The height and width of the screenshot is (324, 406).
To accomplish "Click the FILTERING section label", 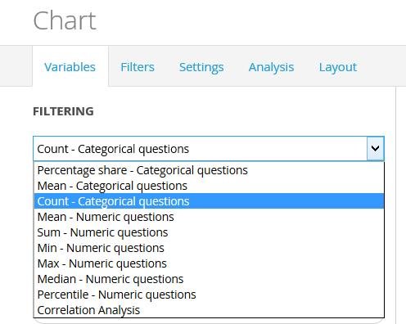I will [63, 111].
